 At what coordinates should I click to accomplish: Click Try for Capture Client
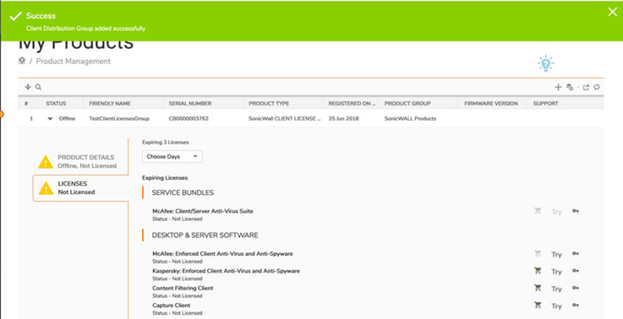click(556, 305)
